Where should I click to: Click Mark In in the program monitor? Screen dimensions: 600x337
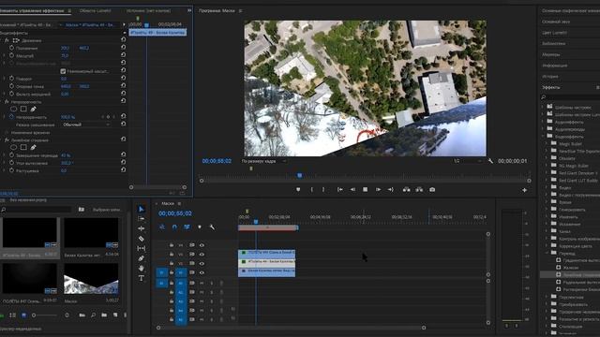tap(312, 189)
